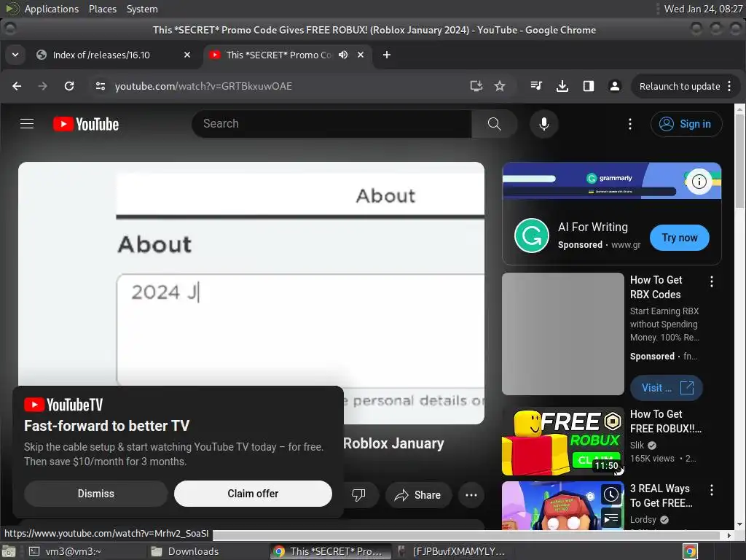The image size is (746, 560).
Task: Click the Grammarly logo icon
Action: [531, 236]
